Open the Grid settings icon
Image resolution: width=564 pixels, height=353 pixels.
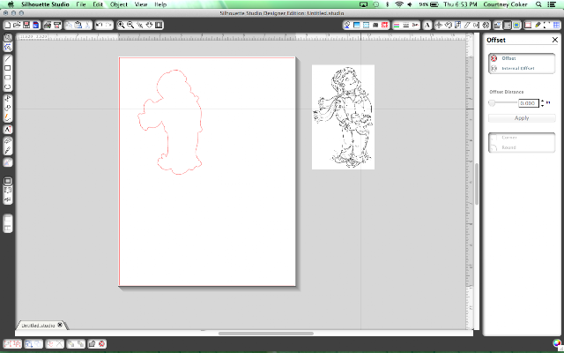coord(556,25)
